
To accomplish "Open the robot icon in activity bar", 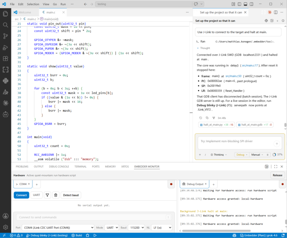I will pos(6,114).
